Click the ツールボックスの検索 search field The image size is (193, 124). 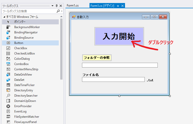[29, 11]
